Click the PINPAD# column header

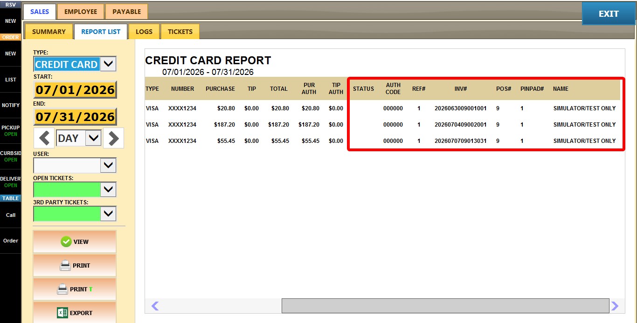(532, 88)
